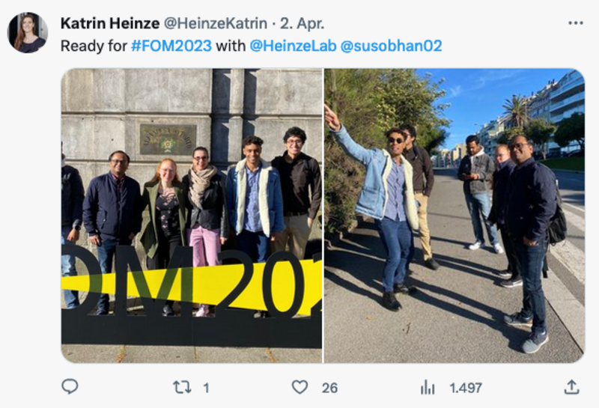The height and width of the screenshot is (408, 599).
Task: Open the #FOM2023 hashtag
Action: (x=171, y=46)
